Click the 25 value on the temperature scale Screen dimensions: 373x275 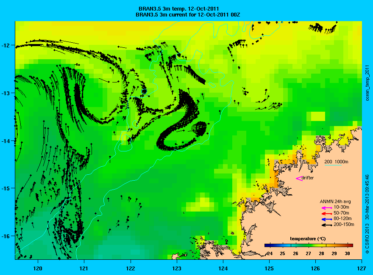click(282, 253)
